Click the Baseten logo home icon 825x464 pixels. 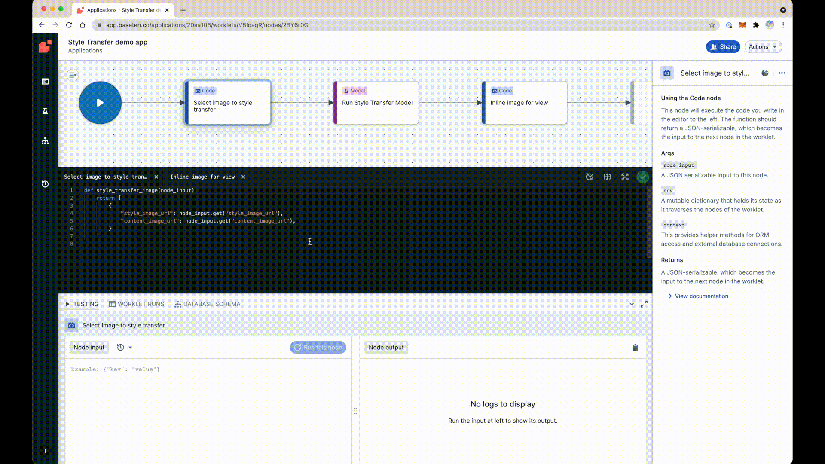point(45,46)
